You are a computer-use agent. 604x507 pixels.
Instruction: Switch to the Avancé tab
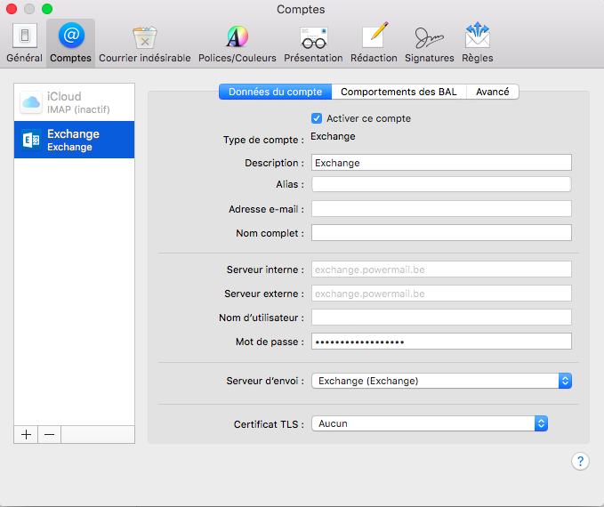[494, 92]
